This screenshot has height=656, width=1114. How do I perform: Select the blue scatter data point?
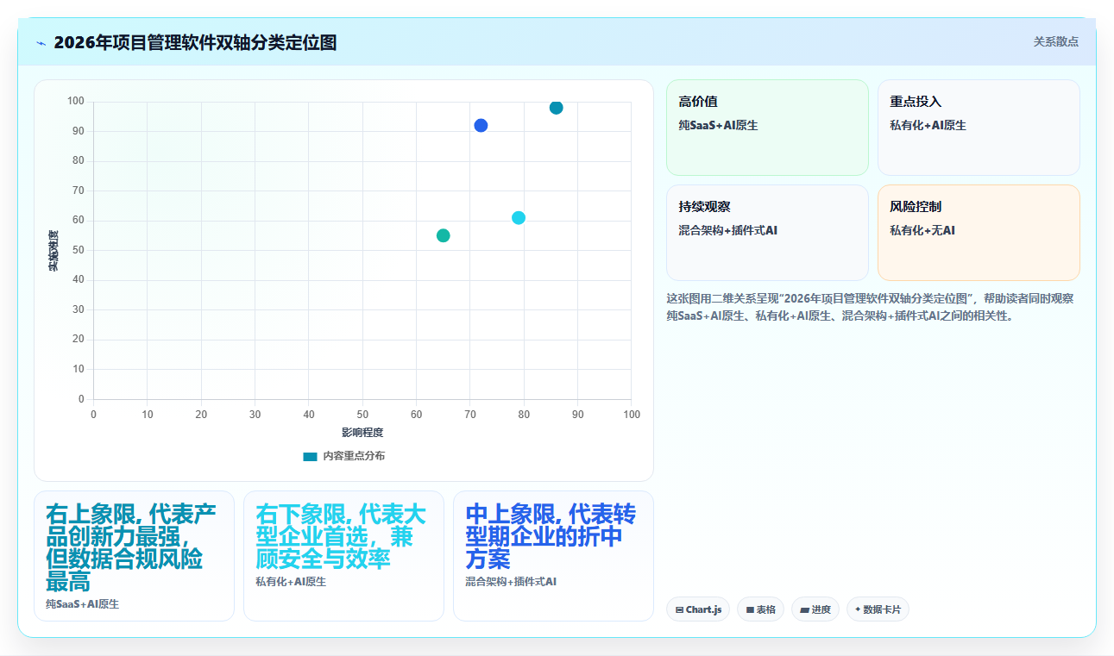[481, 125]
